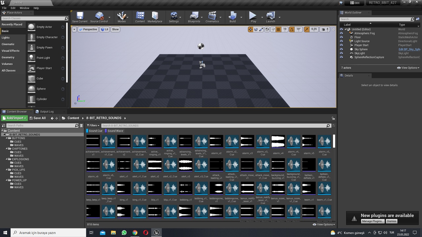Go back in Content Browser history
The width and height of the screenshot is (422, 237).
point(52,118)
